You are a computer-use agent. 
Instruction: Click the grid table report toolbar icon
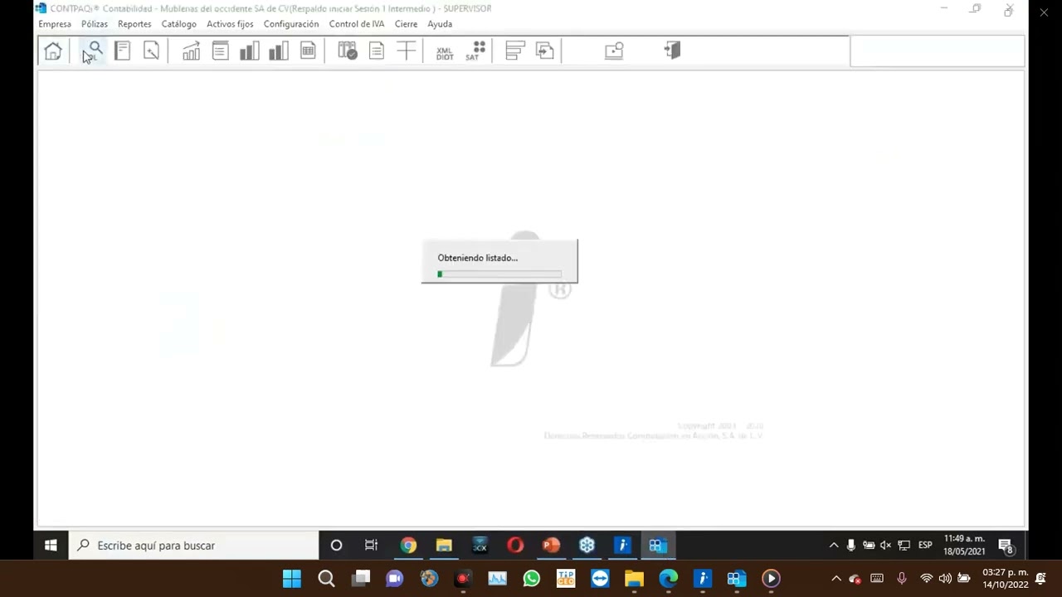pos(308,51)
